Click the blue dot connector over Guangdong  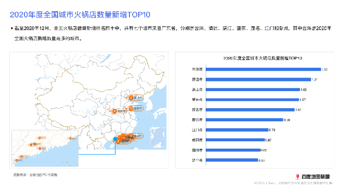pyautogui.click(x=115, y=139)
